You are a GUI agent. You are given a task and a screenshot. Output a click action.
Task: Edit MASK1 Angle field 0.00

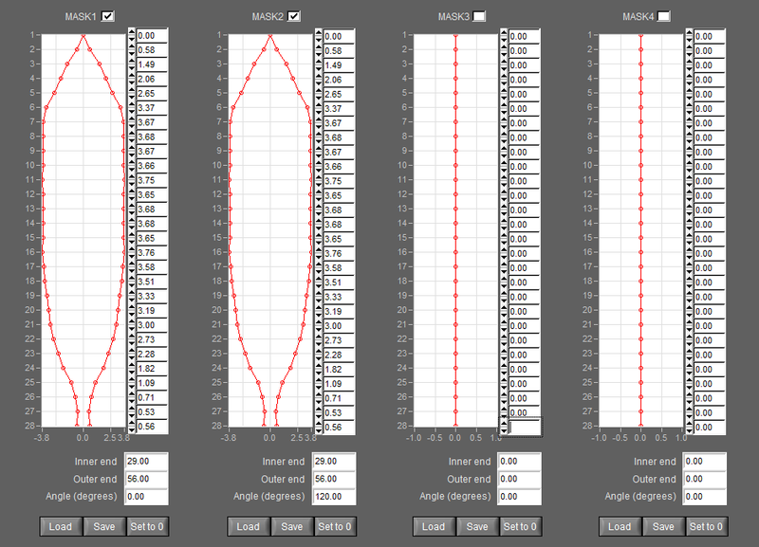point(146,497)
